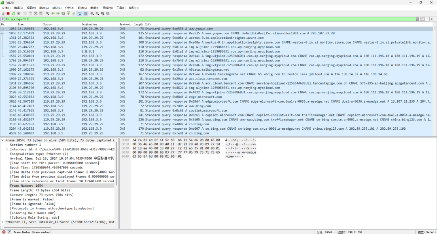The width and height of the screenshot is (437, 234).
Task: Reload the capture file toolbar icon
Action: click(41, 13)
